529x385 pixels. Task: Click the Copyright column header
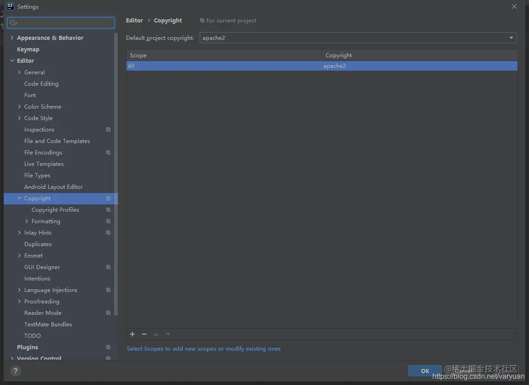[420, 55]
